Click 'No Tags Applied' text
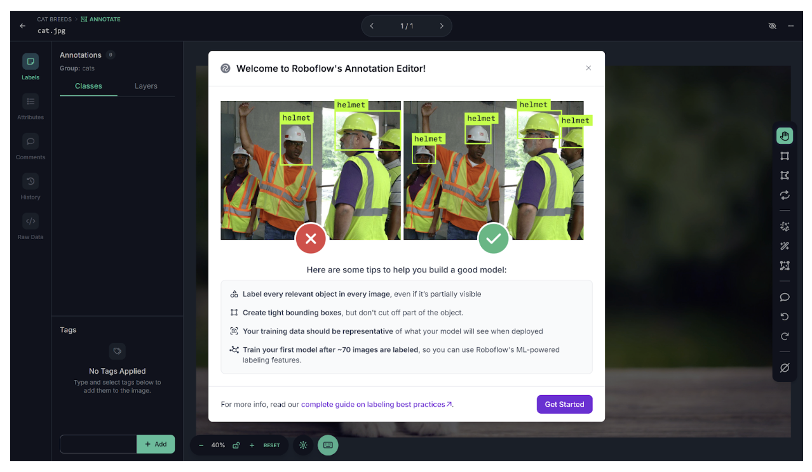812x472 pixels. coord(118,371)
